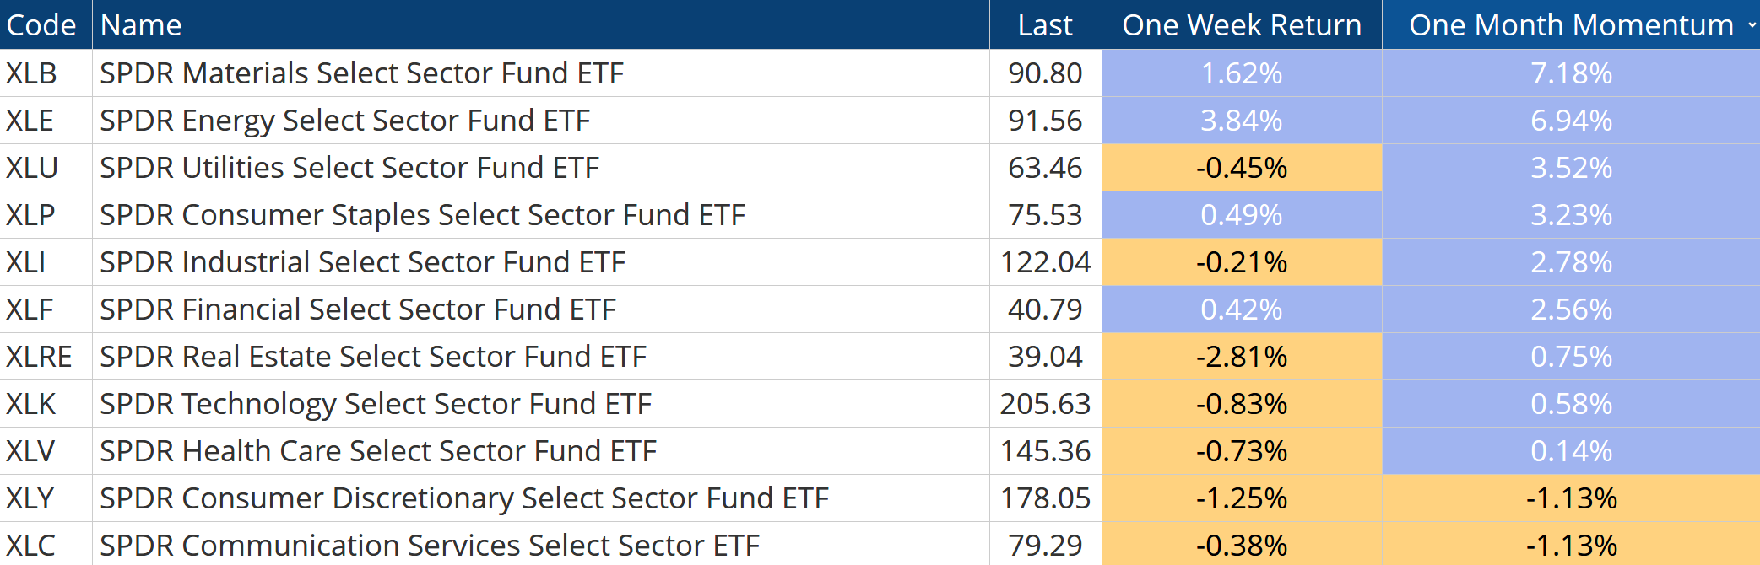
Task: Open the XLB ticker code
Action: [31, 73]
